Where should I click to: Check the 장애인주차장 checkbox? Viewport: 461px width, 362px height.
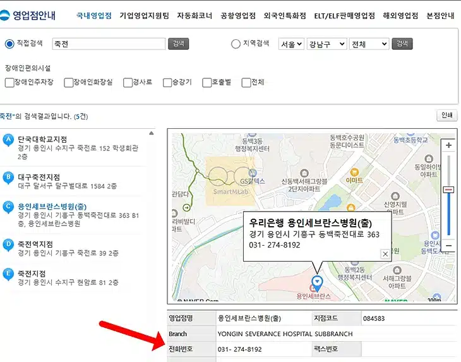(x=9, y=83)
